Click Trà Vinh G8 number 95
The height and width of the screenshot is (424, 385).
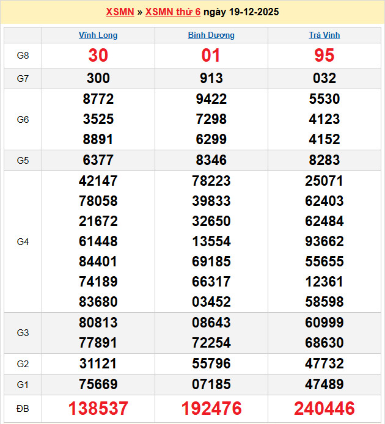[324, 56]
